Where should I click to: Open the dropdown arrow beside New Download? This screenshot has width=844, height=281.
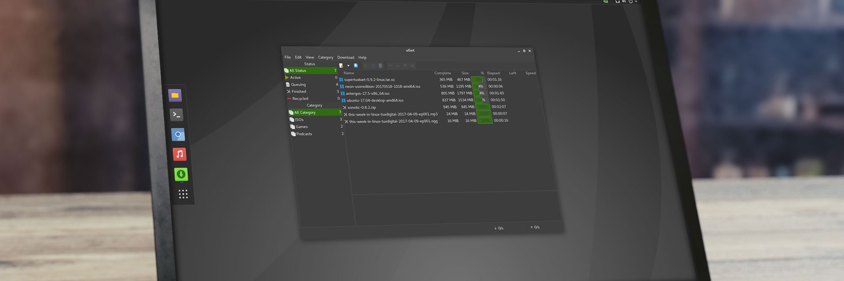pos(348,66)
